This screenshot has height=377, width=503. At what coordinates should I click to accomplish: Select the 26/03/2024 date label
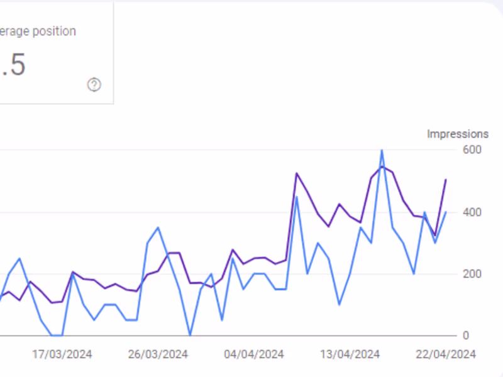tap(158, 354)
